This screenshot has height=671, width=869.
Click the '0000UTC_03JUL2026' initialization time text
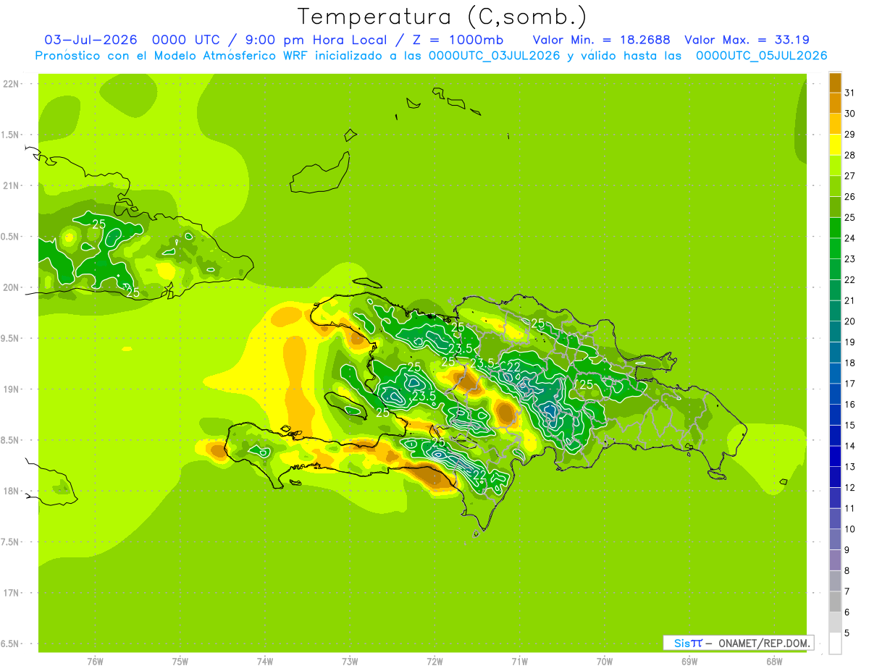coord(495,56)
